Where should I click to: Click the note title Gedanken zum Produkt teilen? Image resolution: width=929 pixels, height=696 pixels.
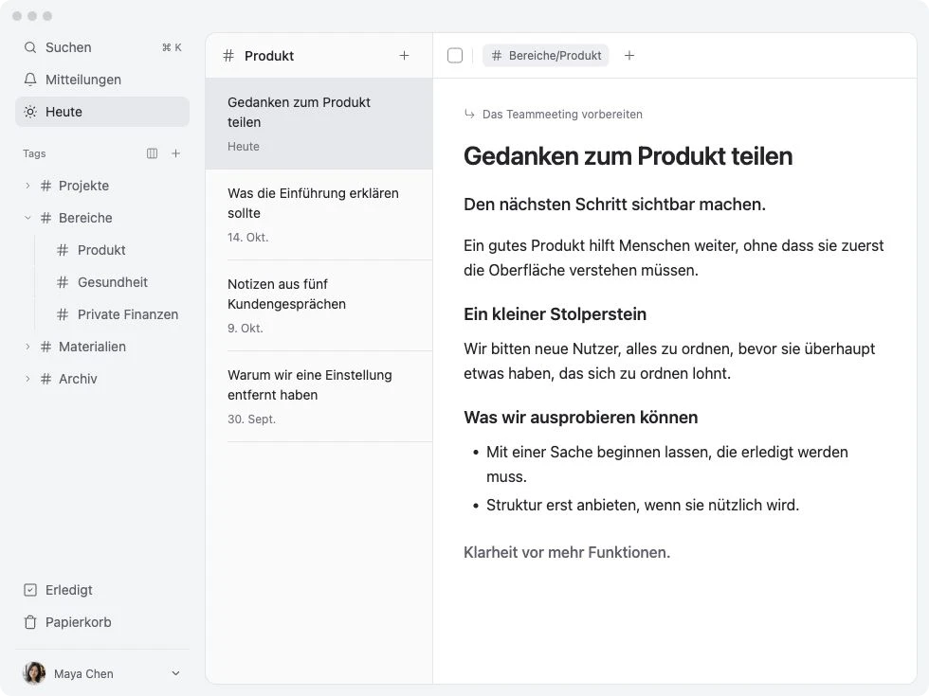[628, 156]
